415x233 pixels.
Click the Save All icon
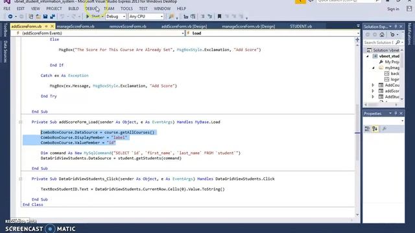pos(53,16)
